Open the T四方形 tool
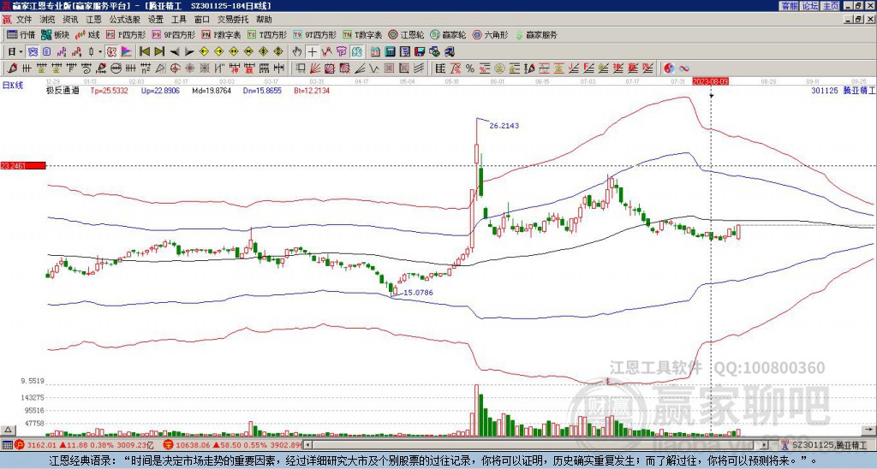Screen dimensions: 877x469 (267, 34)
